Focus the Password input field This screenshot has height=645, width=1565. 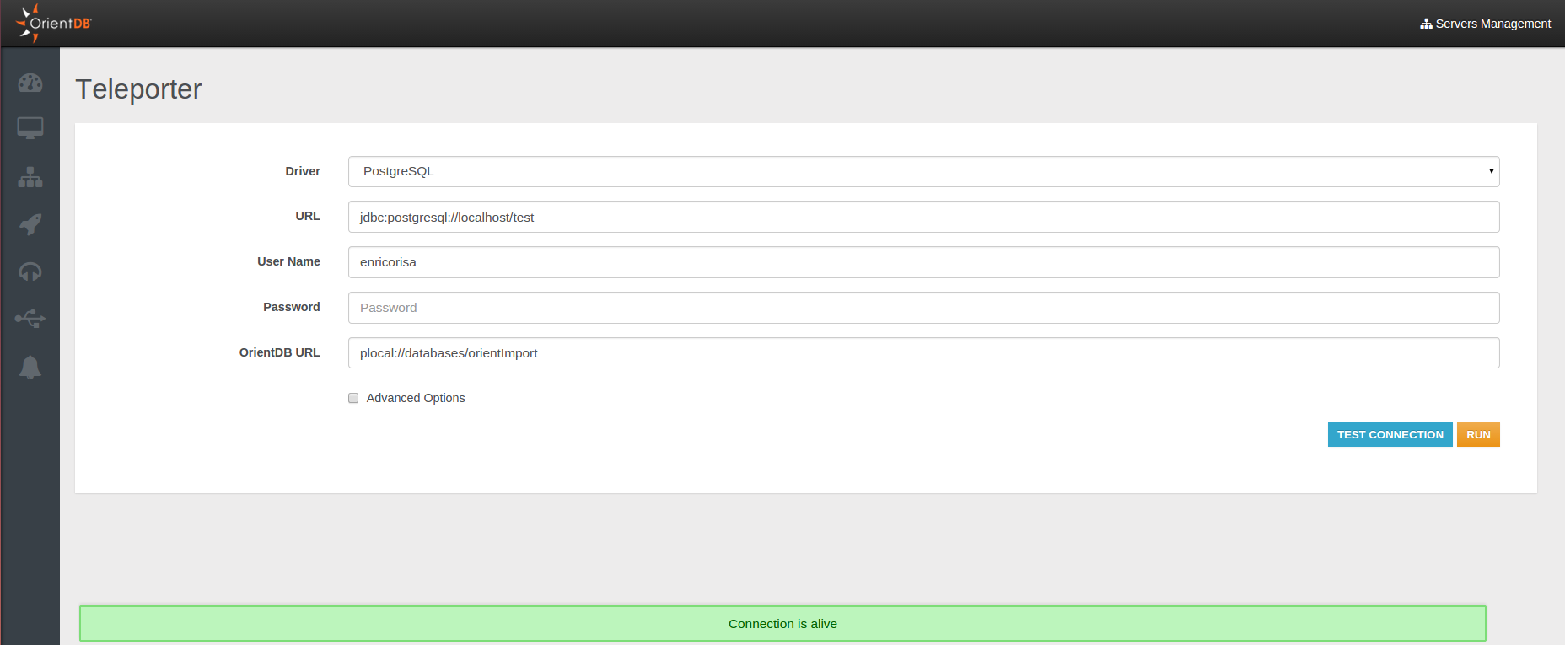pyautogui.click(x=923, y=308)
